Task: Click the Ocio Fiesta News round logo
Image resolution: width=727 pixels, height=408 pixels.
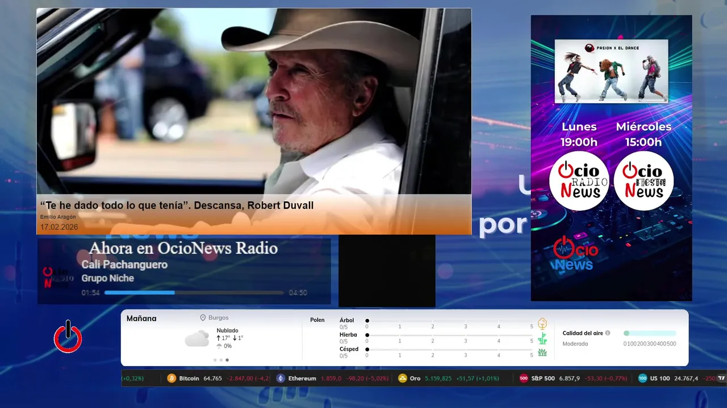Action: [644, 181]
